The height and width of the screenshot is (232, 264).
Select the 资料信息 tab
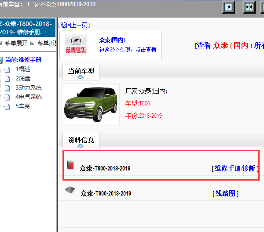[x=81, y=141]
